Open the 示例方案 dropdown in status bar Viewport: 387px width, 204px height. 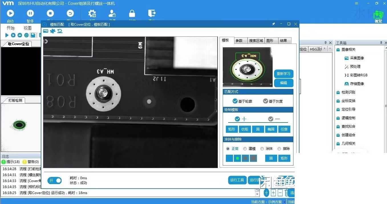(x=284, y=202)
